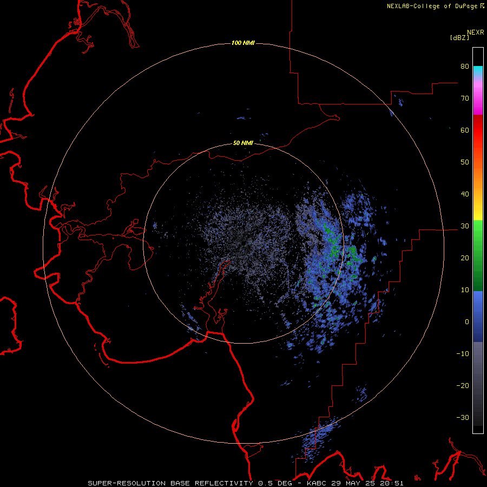
Task: Click the 20 dBZ scale label
Action: click(x=465, y=258)
